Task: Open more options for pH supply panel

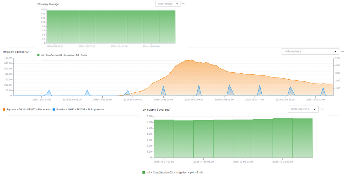Action: [322, 109]
